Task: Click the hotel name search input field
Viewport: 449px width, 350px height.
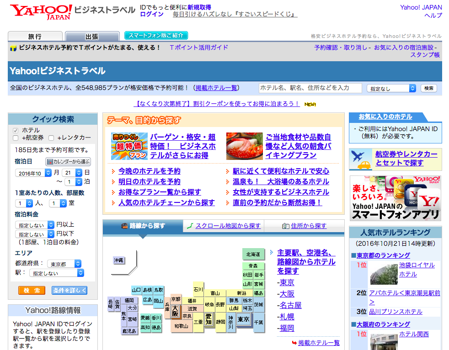Action: click(x=310, y=88)
